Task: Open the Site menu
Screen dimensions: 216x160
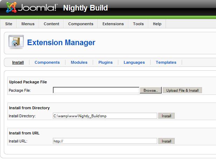Action: click(x=9, y=24)
